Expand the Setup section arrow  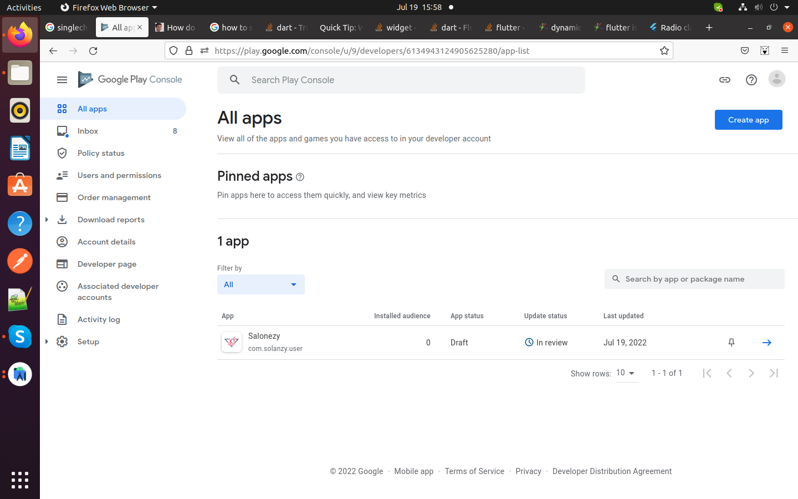coord(47,342)
